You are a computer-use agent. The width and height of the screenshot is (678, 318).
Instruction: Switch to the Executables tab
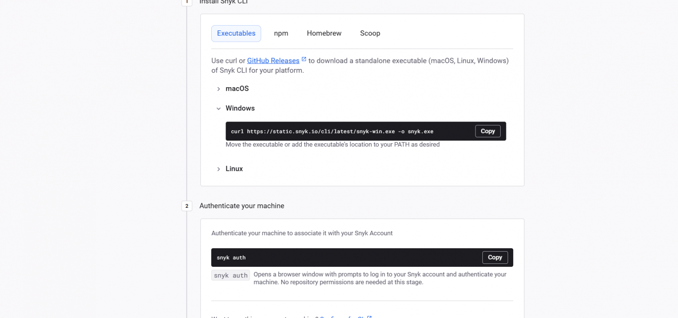(x=236, y=33)
